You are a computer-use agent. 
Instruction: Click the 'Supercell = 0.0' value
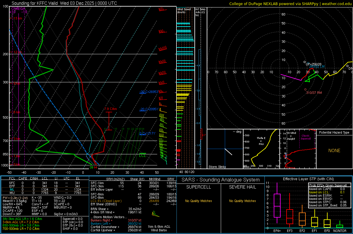tap(72, 219)
